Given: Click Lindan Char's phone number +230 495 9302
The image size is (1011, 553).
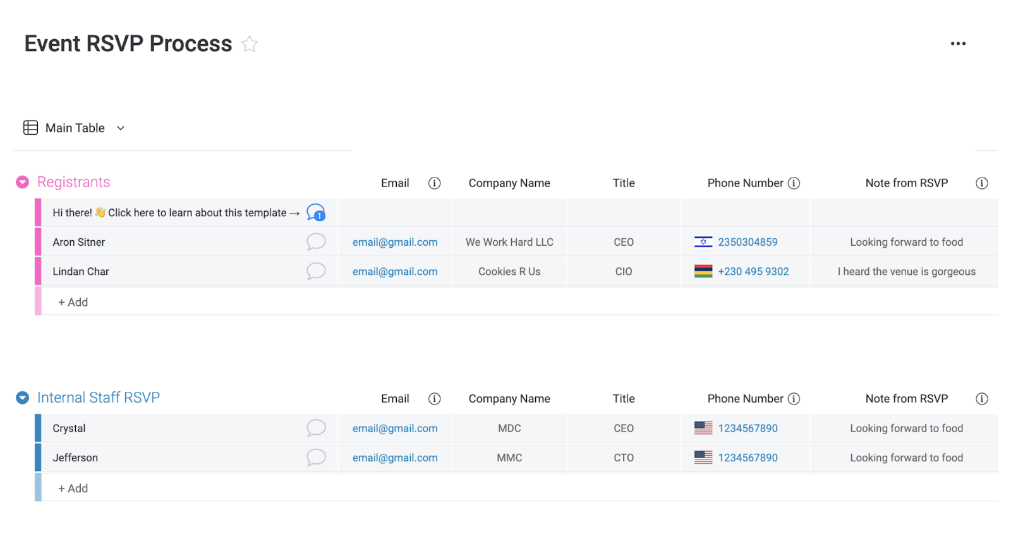Looking at the screenshot, I should (753, 272).
